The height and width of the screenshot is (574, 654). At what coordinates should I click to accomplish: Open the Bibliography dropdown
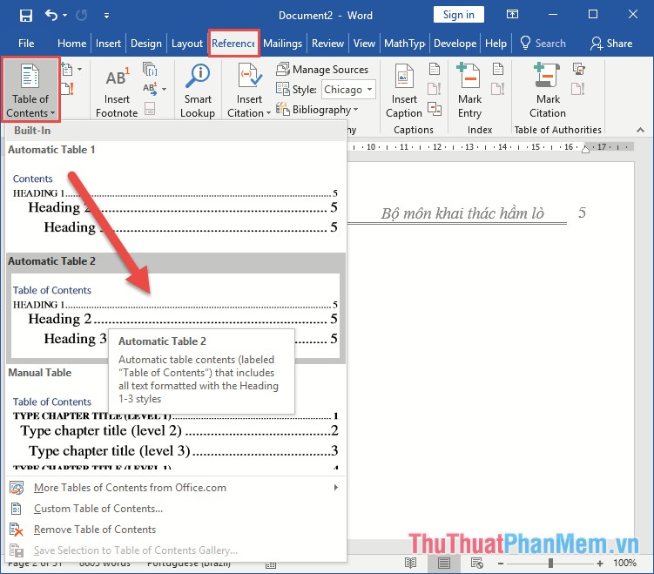point(317,109)
